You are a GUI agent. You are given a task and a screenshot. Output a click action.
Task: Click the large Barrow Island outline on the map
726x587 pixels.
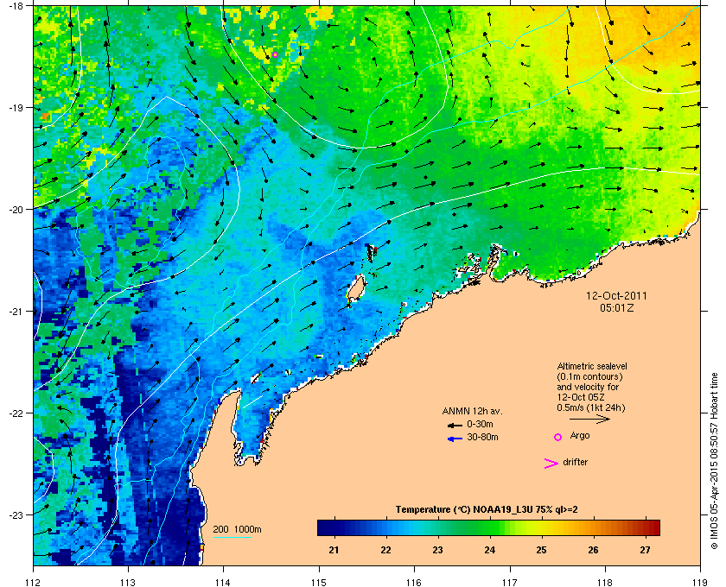point(356,288)
